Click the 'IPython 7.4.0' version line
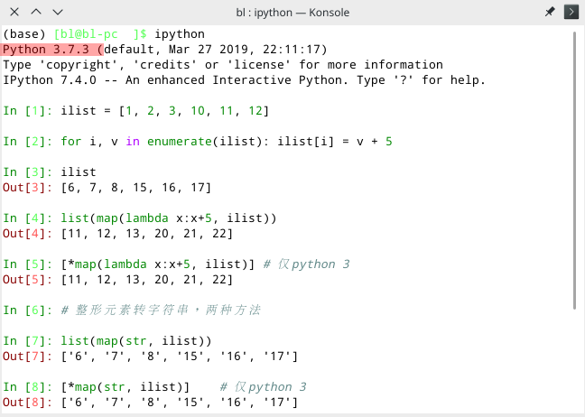 pyautogui.click(x=244, y=80)
